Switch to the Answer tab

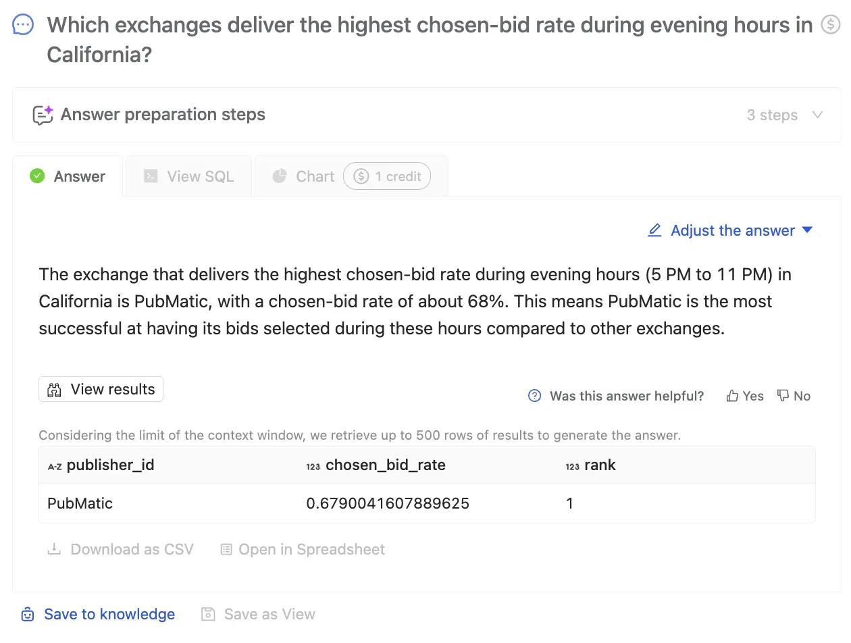[68, 176]
